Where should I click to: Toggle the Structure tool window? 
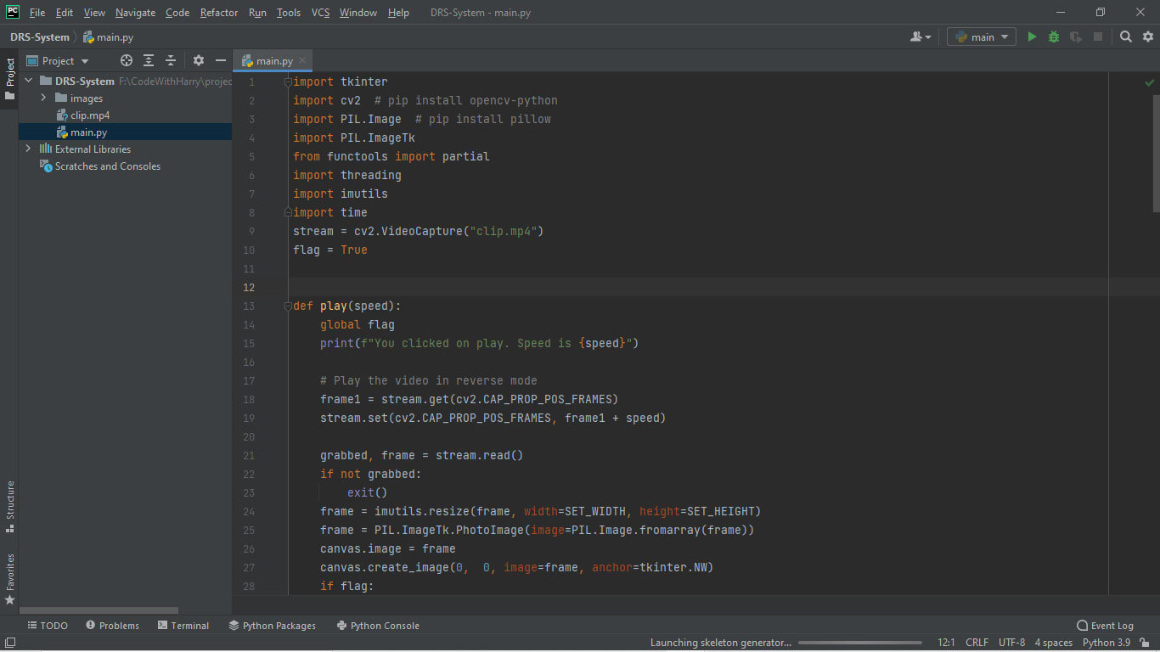[x=10, y=506]
